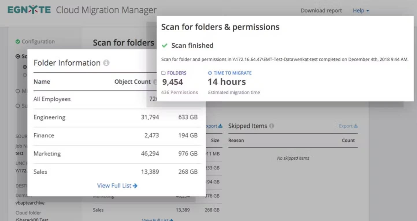Select the Configuration step in sidebar
The width and height of the screenshot is (417, 221).
(x=35, y=42)
